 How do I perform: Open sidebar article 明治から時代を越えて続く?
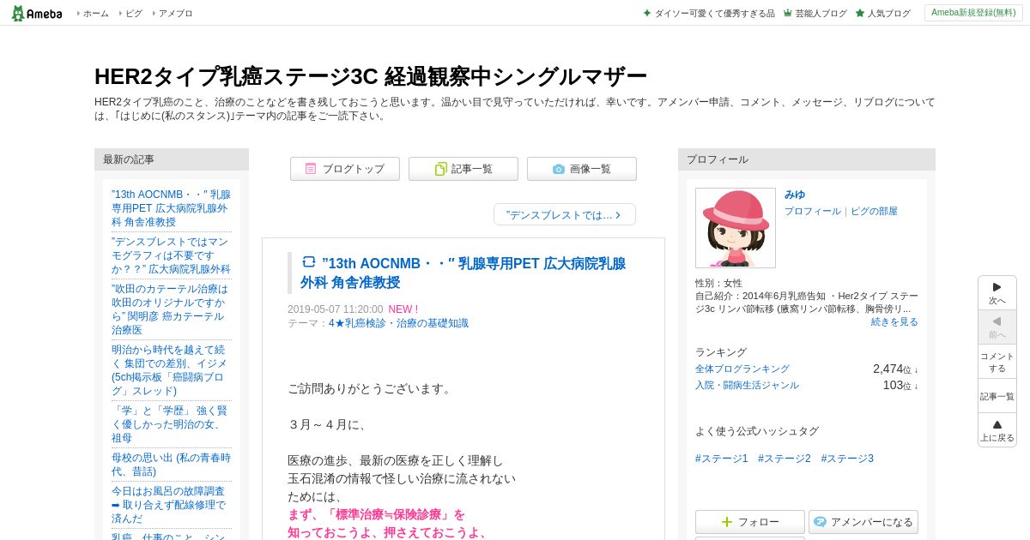171,370
